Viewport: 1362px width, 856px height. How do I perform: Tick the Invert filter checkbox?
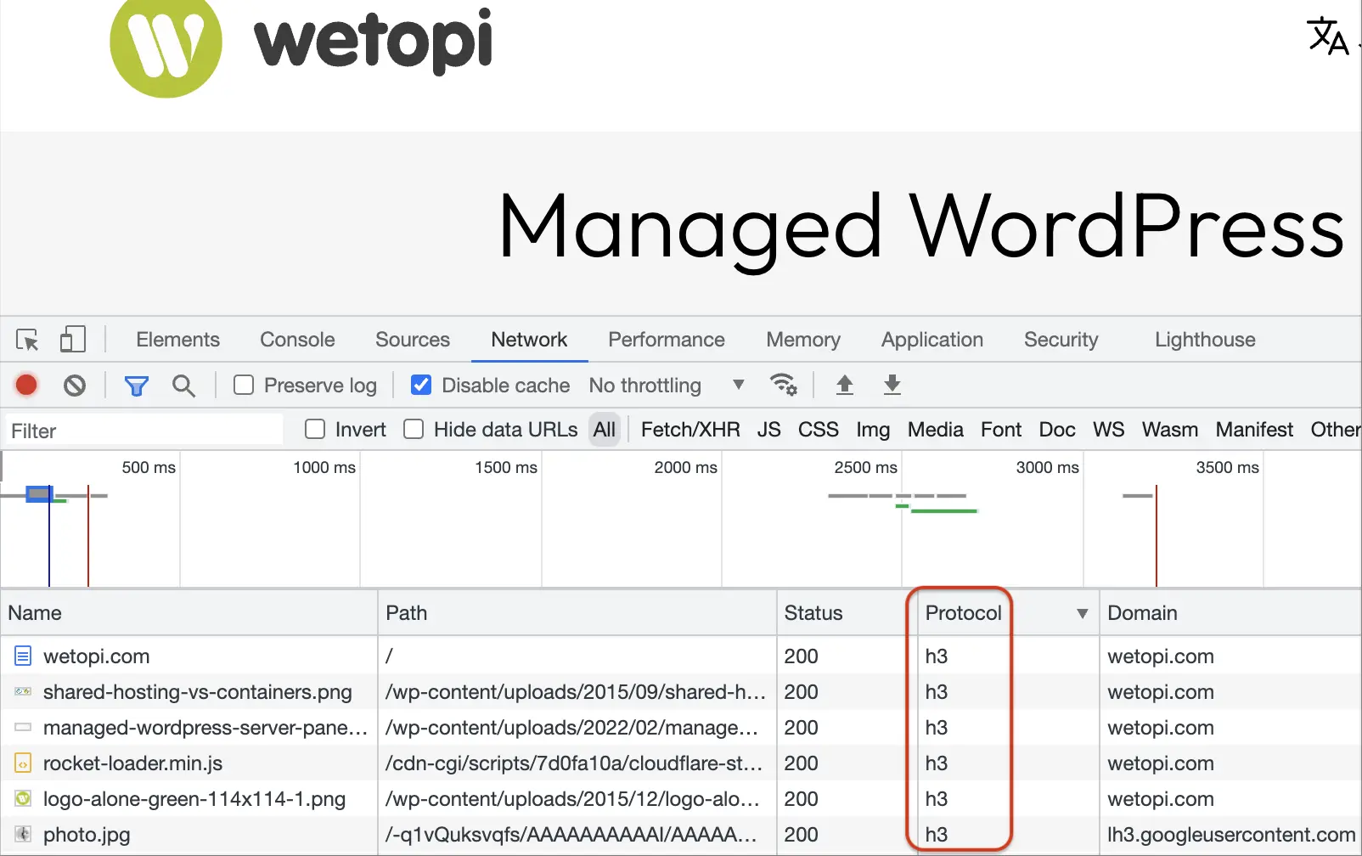[x=315, y=430]
